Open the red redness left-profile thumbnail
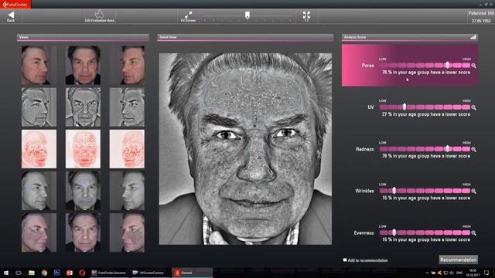This screenshot has height=278, width=495. point(39,149)
